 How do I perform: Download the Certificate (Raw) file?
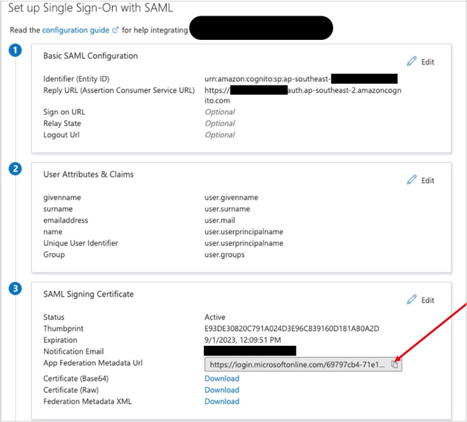222,390
